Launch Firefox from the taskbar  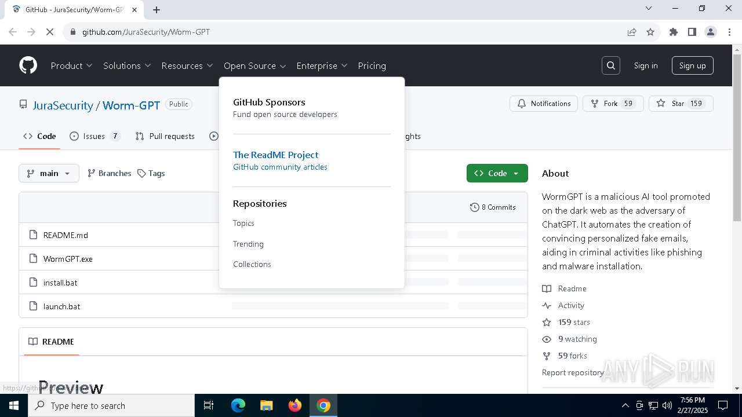tap(295, 405)
